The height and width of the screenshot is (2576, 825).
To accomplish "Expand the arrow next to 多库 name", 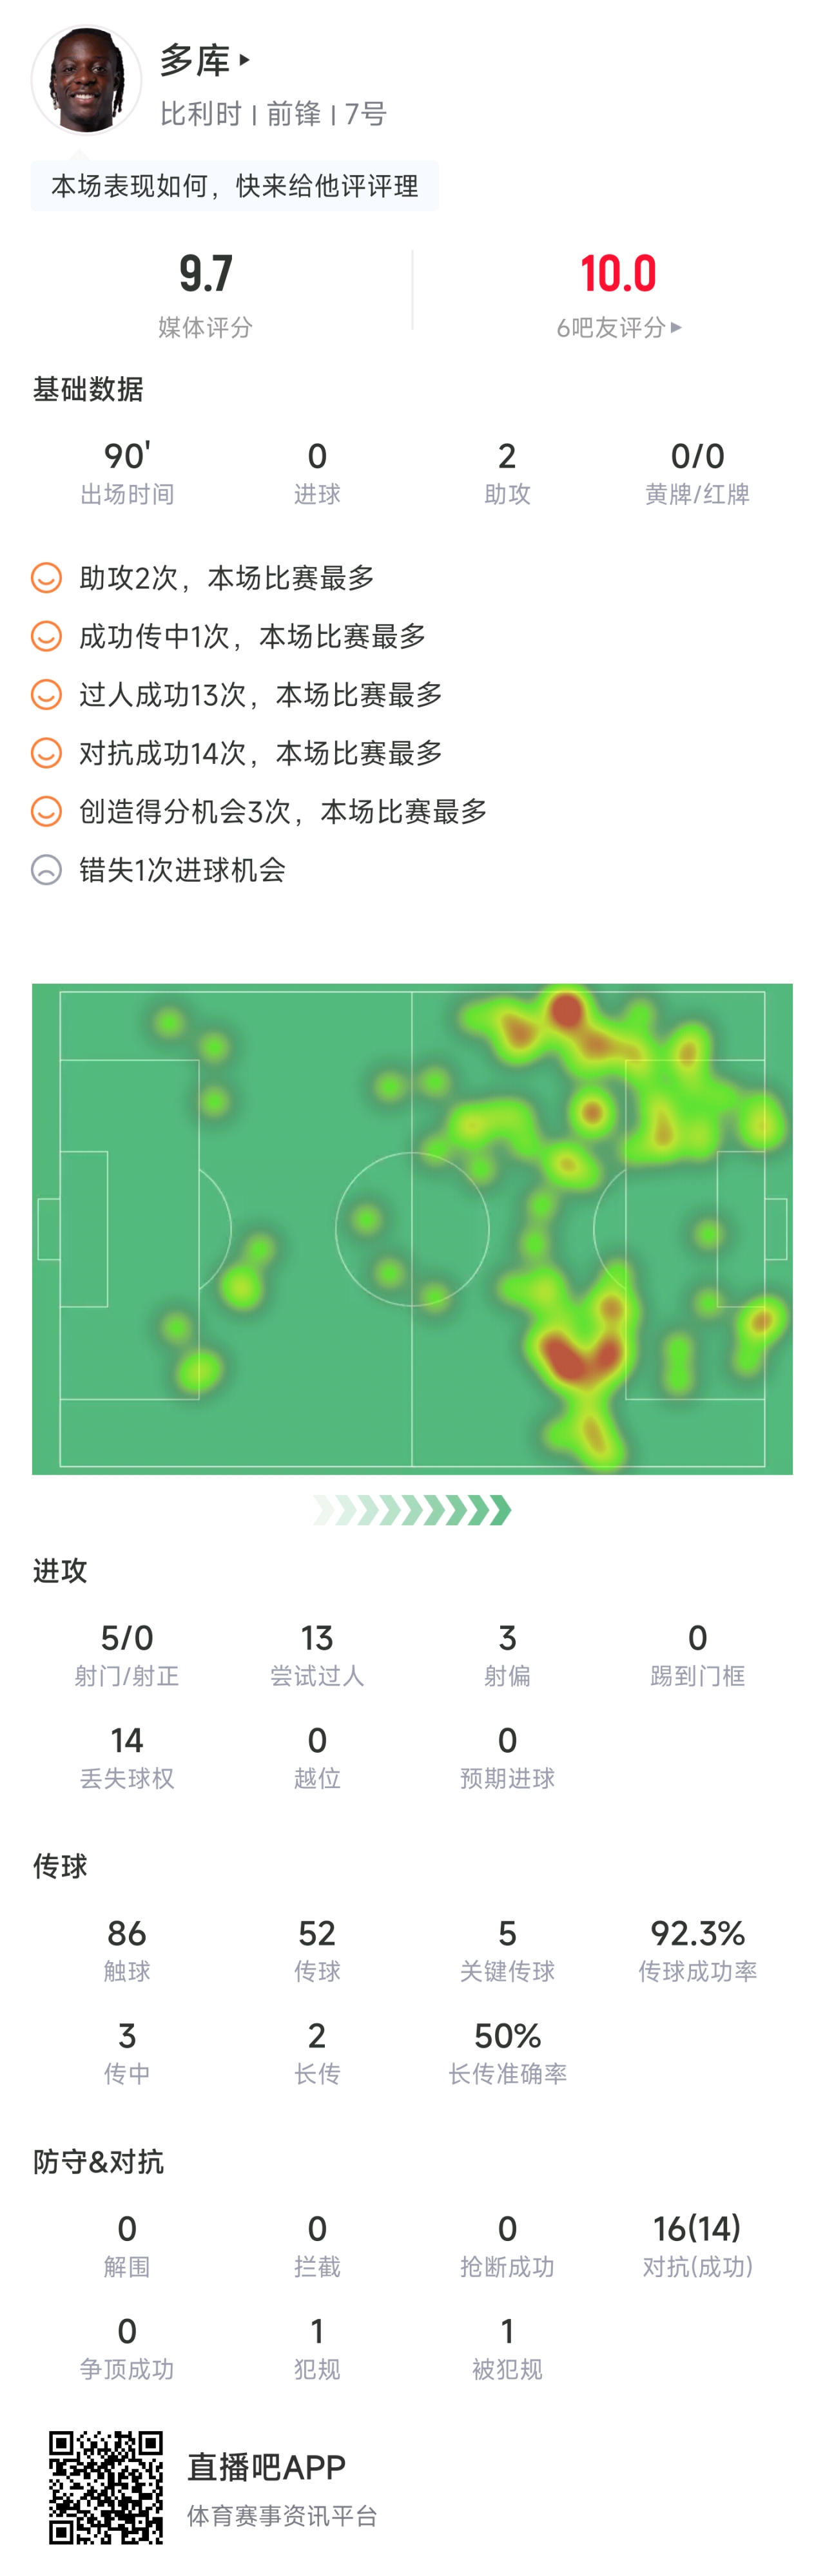I will pos(245,60).
